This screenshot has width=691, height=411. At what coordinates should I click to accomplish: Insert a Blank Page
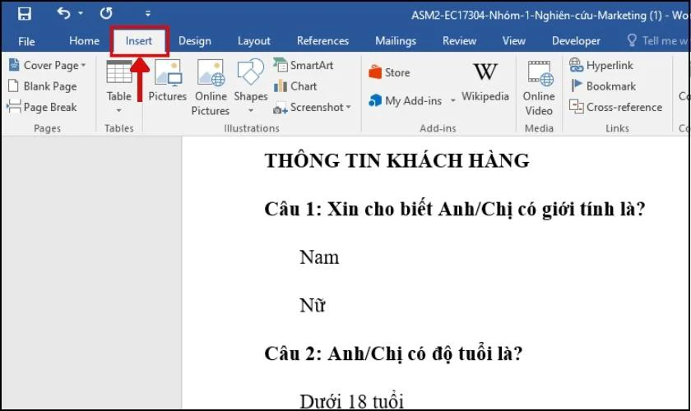(43, 86)
